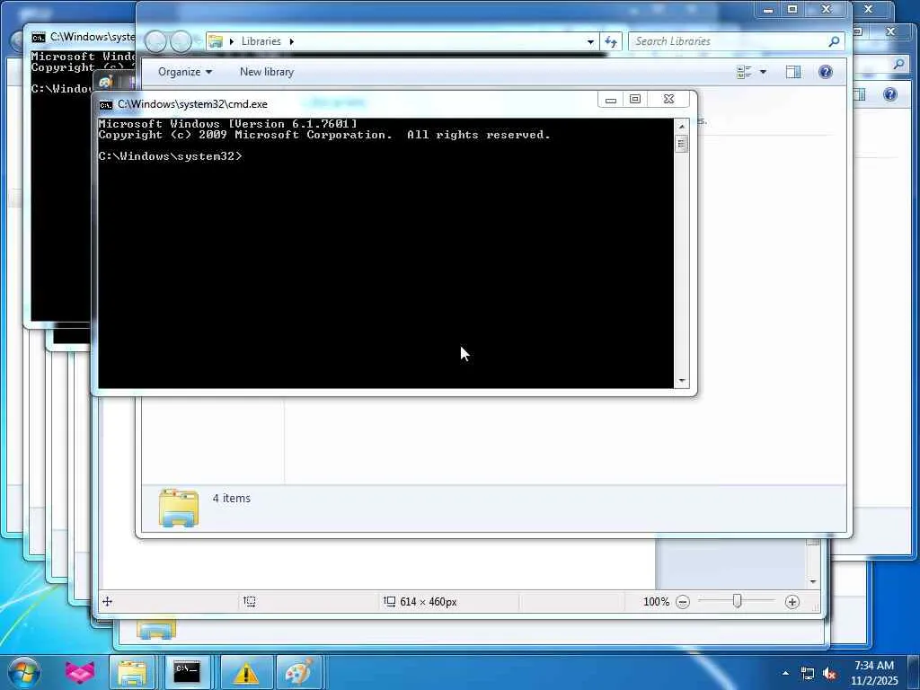Click Libraries in the address bar breadcrumb
Viewport: 920px width, 690px height.
261,41
